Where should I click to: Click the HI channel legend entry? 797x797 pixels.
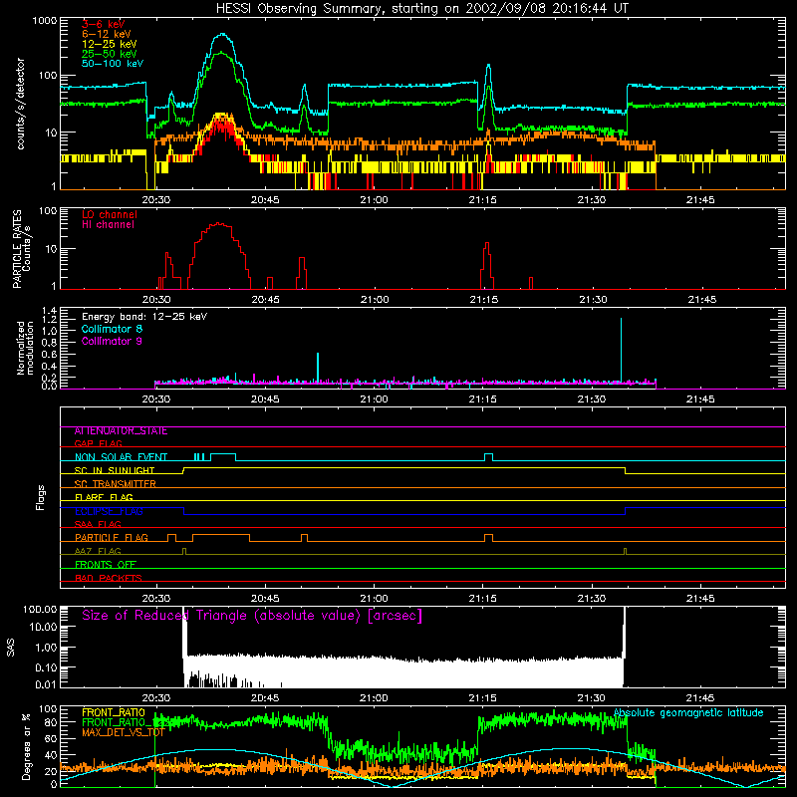tap(108, 225)
